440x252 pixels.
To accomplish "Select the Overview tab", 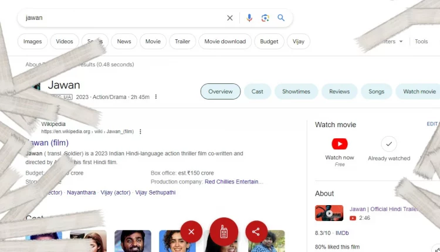I will [221, 91].
